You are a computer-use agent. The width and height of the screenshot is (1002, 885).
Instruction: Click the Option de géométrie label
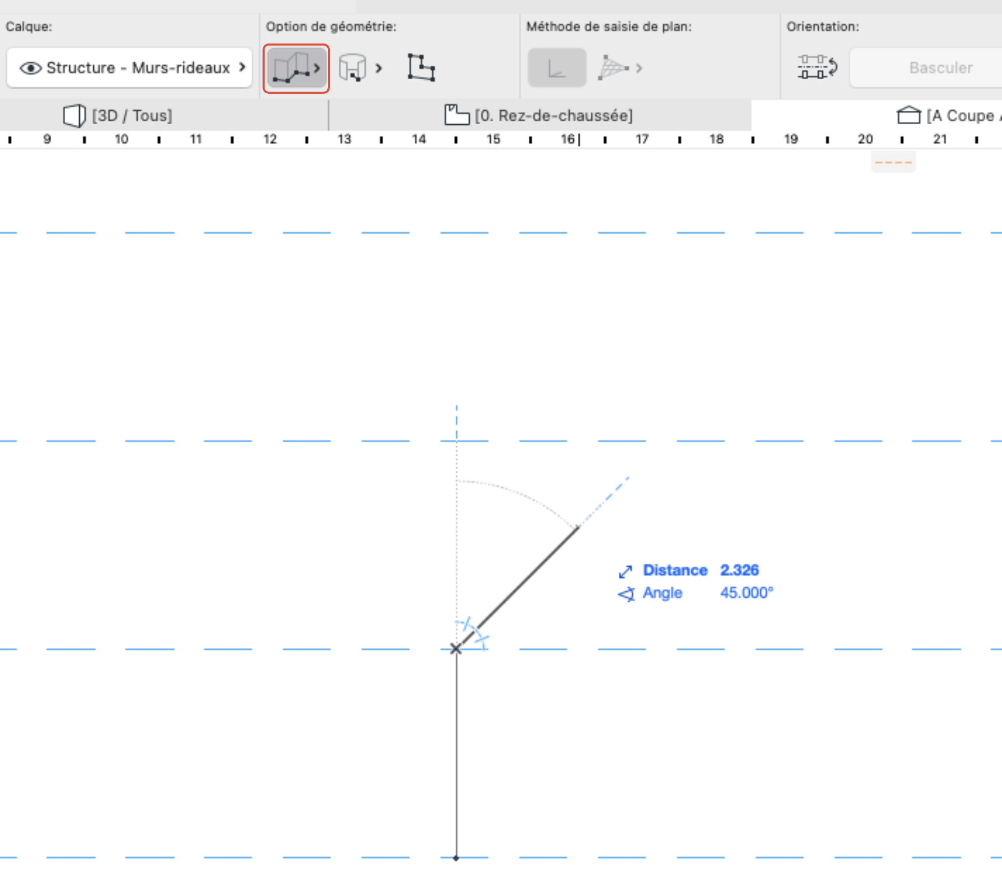(331, 26)
